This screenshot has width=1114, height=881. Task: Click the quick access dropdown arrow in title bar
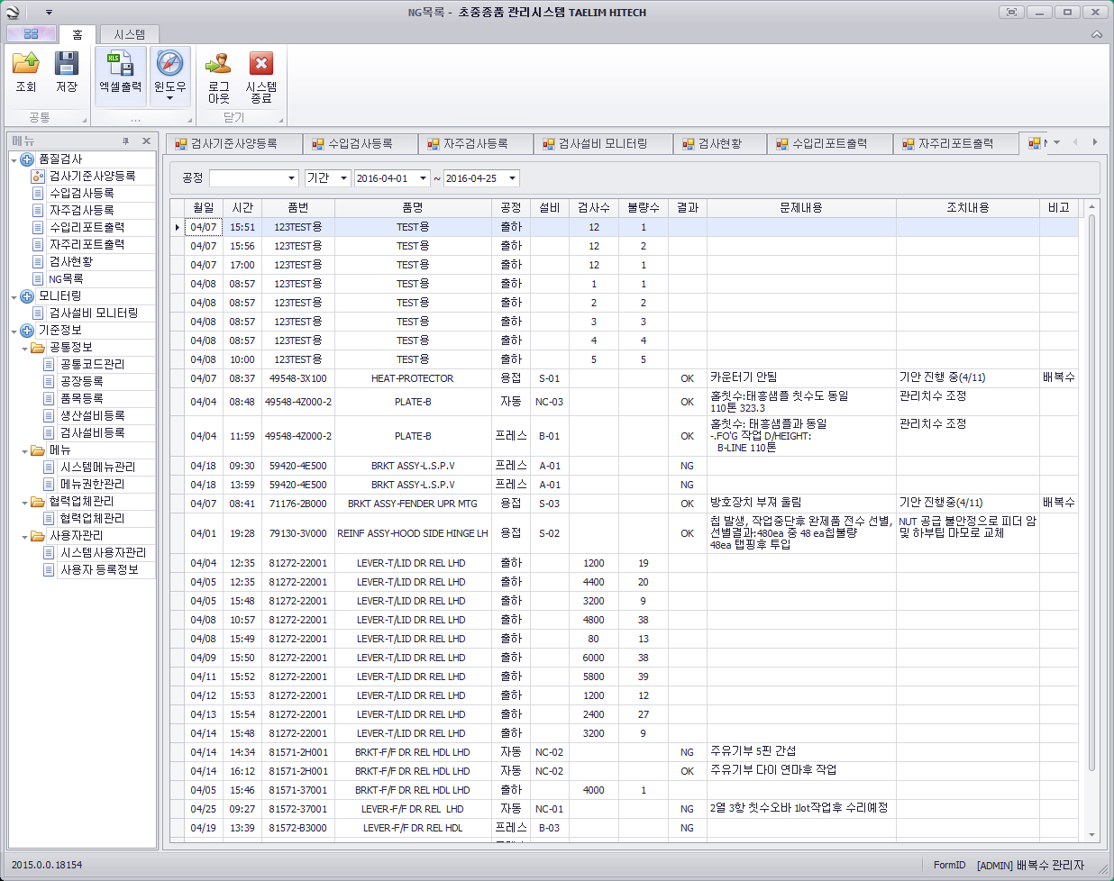(x=49, y=13)
